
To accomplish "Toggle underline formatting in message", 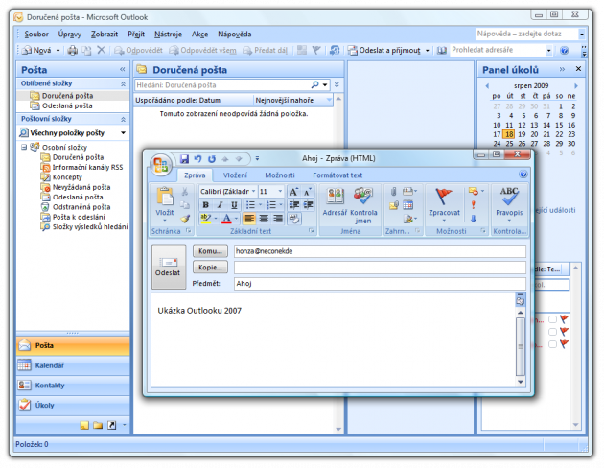I will point(233,204).
